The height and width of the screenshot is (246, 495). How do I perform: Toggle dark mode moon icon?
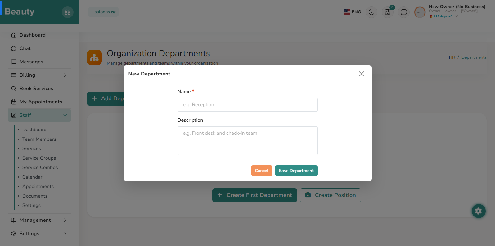click(x=371, y=12)
